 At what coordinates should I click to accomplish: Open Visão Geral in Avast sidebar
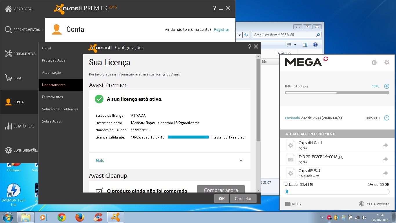[19, 9]
